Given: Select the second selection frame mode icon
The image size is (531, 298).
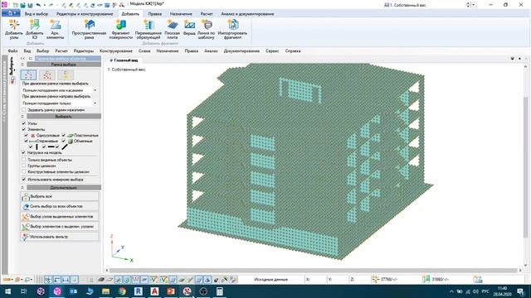Looking at the screenshot, I should tap(47, 74).
